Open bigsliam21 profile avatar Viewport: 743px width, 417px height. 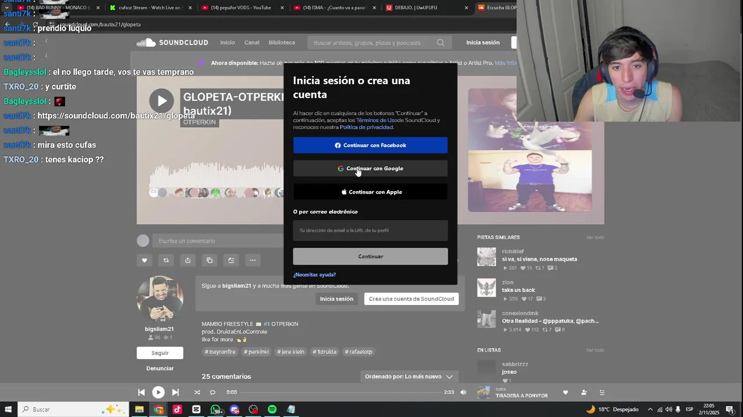tap(160, 299)
